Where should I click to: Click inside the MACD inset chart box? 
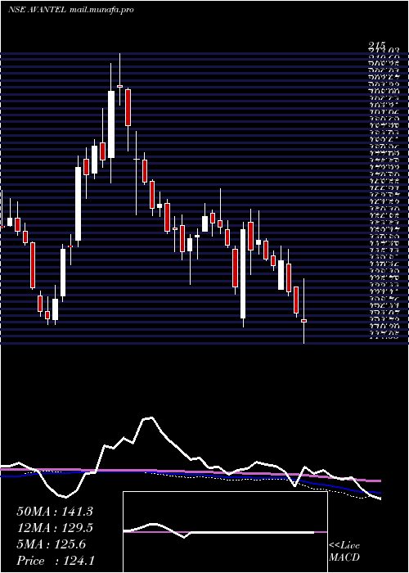pyautogui.click(x=225, y=532)
